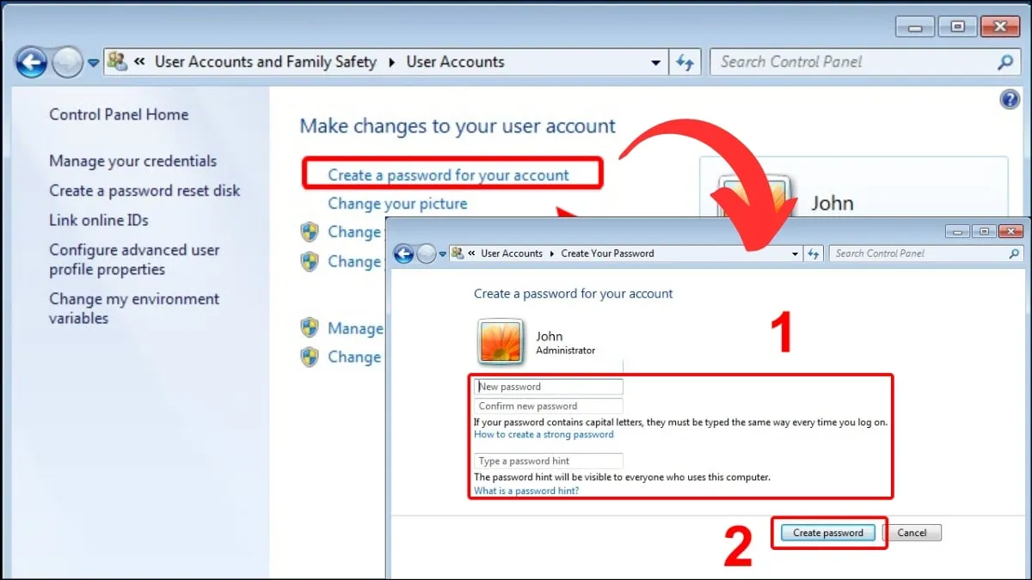Viewport: 1032px width, 580px height.
Task: Click John's flower account picture
Action: (500, 341)
